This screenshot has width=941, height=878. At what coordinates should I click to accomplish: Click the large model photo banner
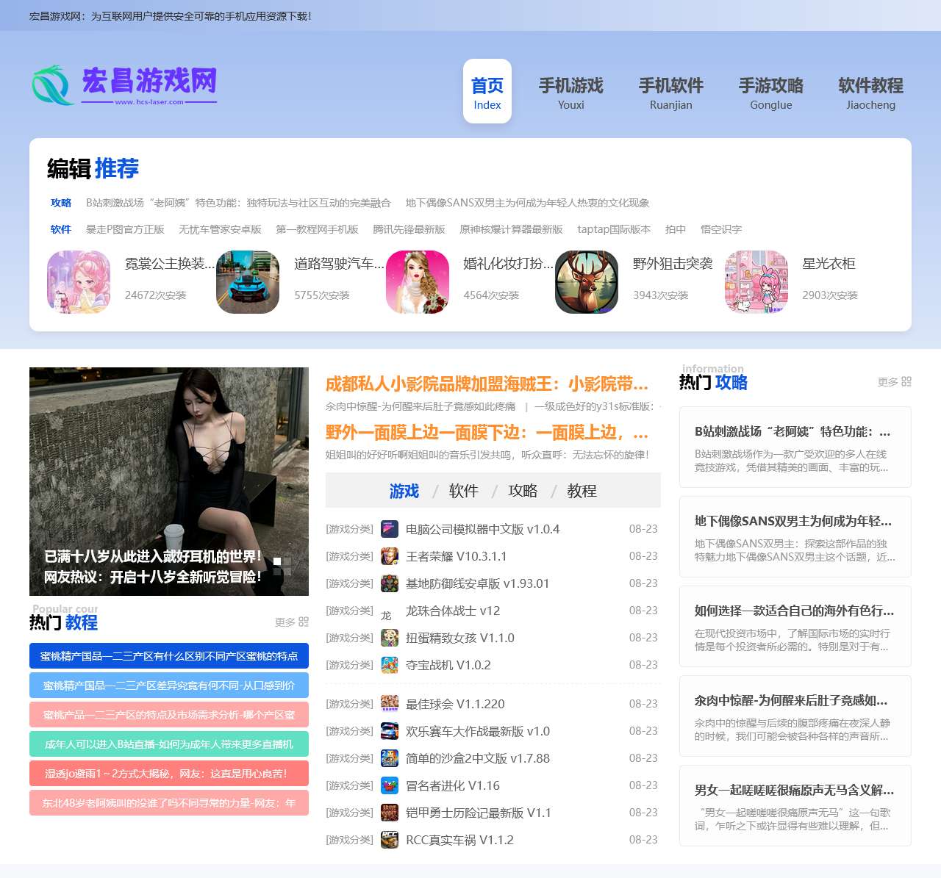(168, 481)
